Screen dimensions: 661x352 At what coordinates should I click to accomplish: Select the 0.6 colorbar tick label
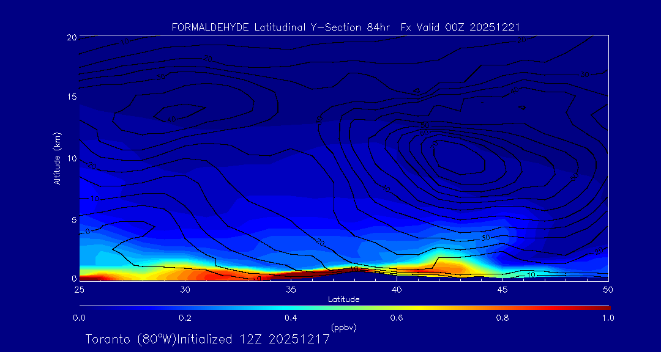coord(397,318)
